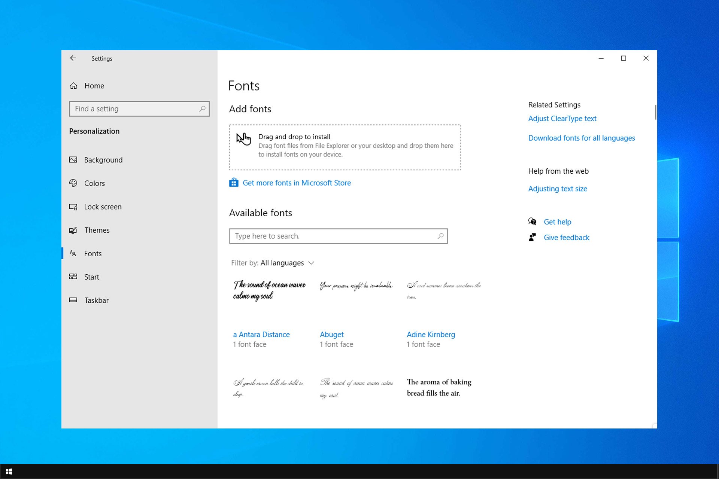The width and height of the screenshot is (719, 479).
Task: Navigate back using the back arrow
Action: pos(73,58)
